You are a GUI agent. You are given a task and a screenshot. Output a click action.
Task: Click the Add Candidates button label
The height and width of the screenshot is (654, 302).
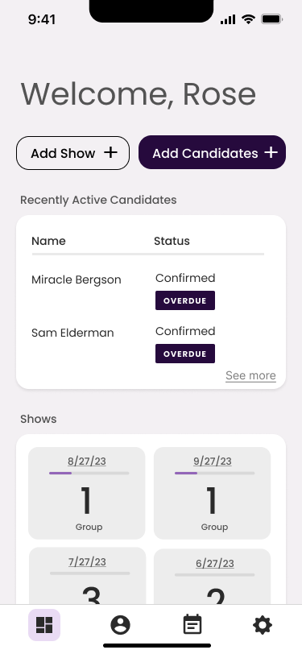click(x=205, y=153)
